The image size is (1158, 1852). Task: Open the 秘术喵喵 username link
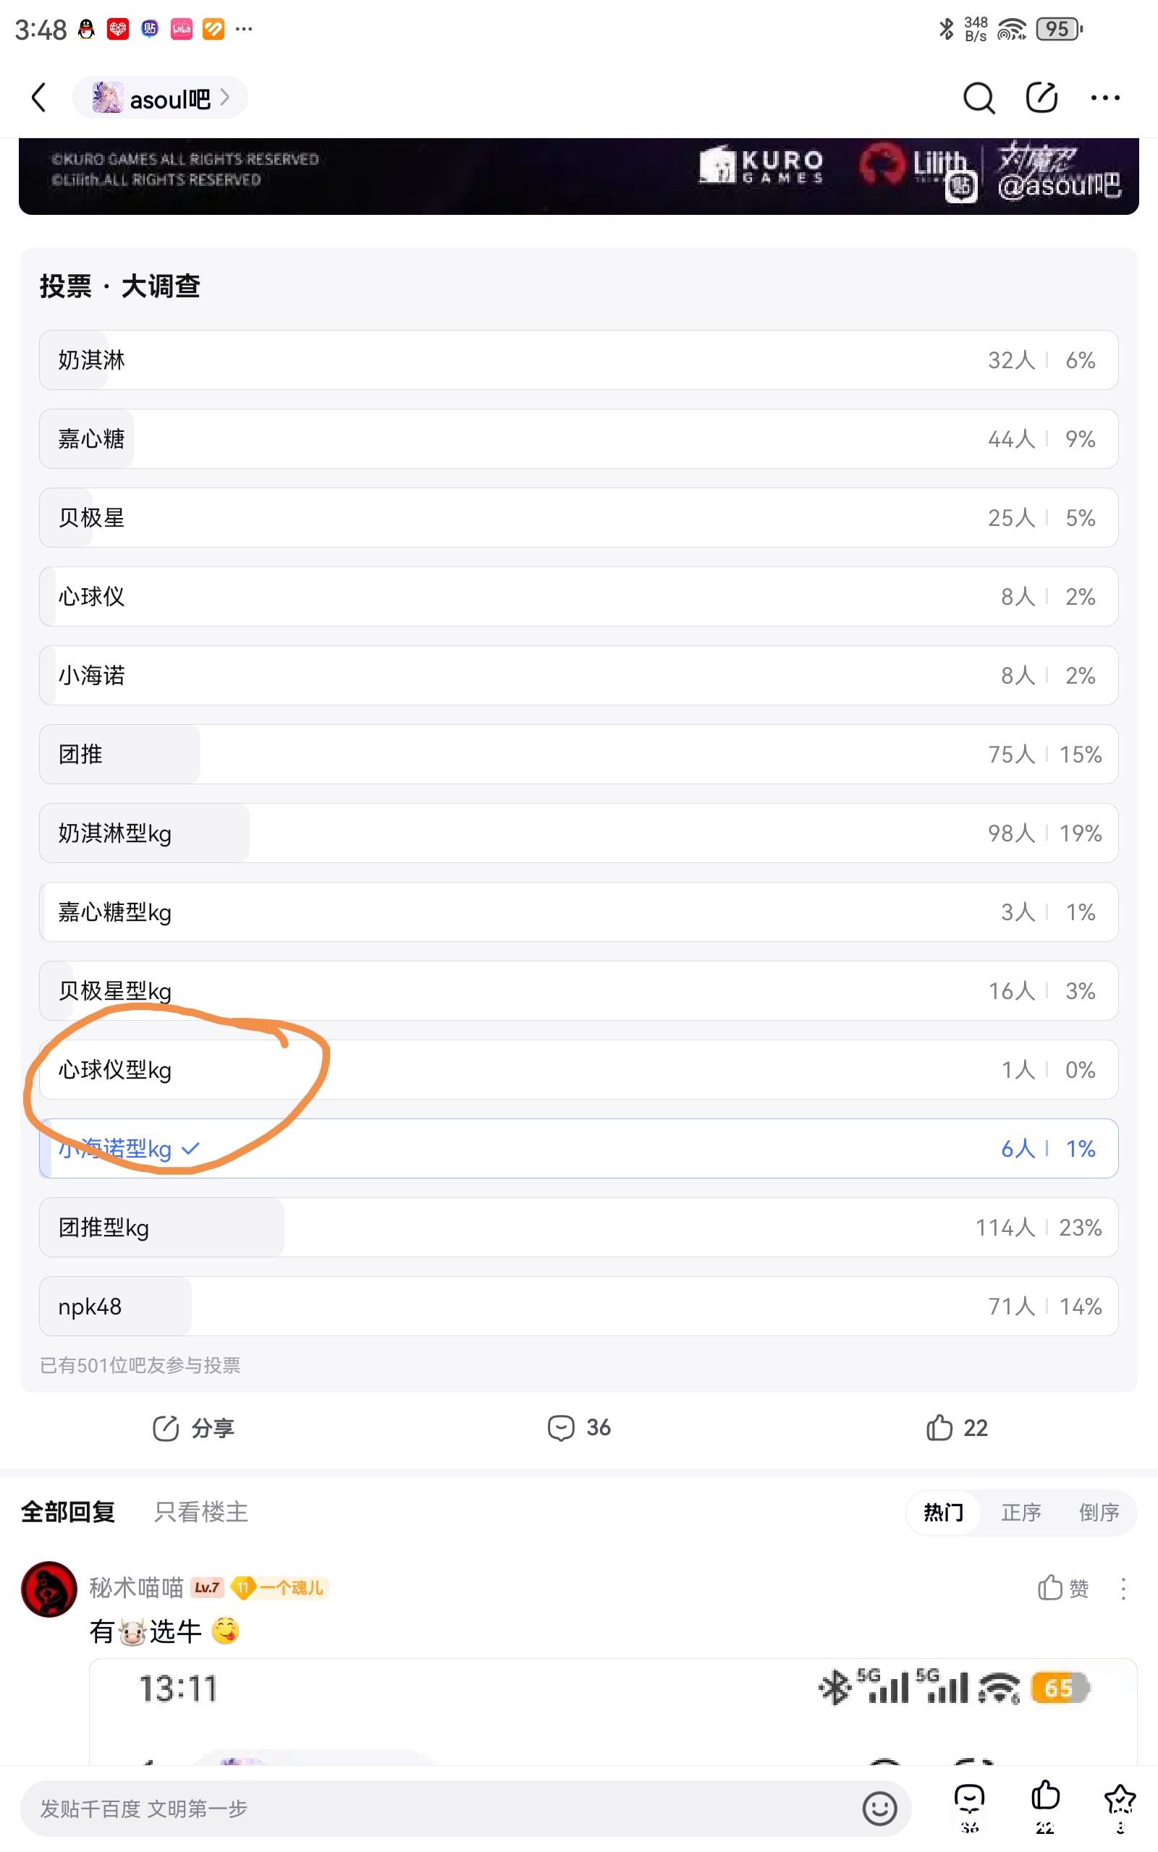136,1588
